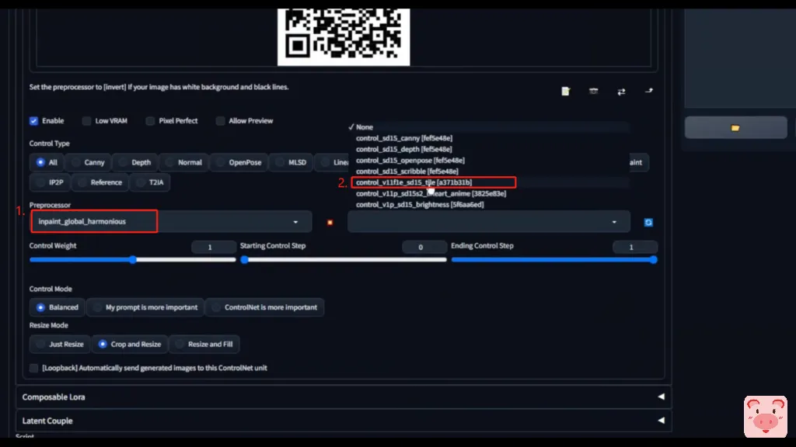Select the Depth control type
The height and width of the screenshot is (447, 796).
(135, 162)
